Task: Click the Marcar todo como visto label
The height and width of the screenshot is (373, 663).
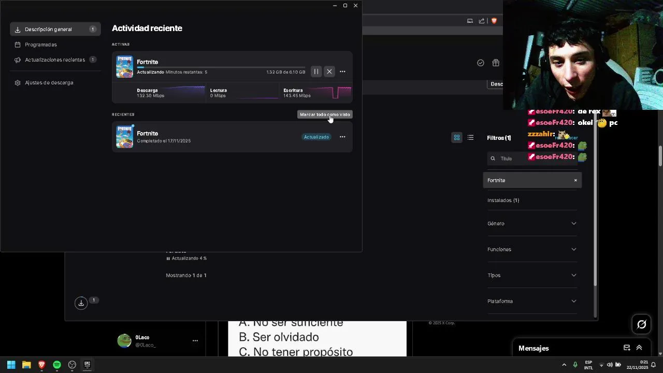Action: 325,114
